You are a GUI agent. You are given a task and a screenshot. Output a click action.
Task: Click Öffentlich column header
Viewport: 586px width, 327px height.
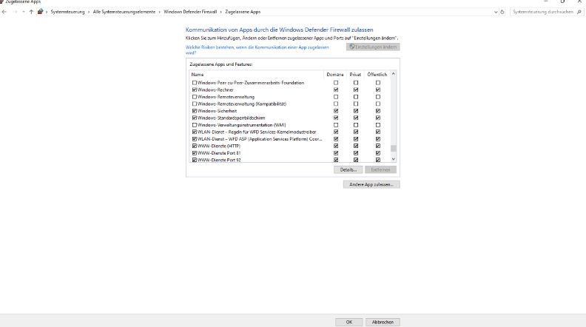pos(377,75)
